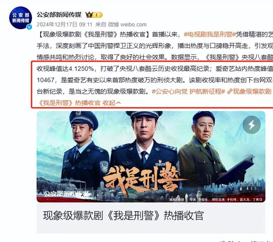
Task: Open the #公安心向党 护航新征程# hashtag
Action: [188, 91]
